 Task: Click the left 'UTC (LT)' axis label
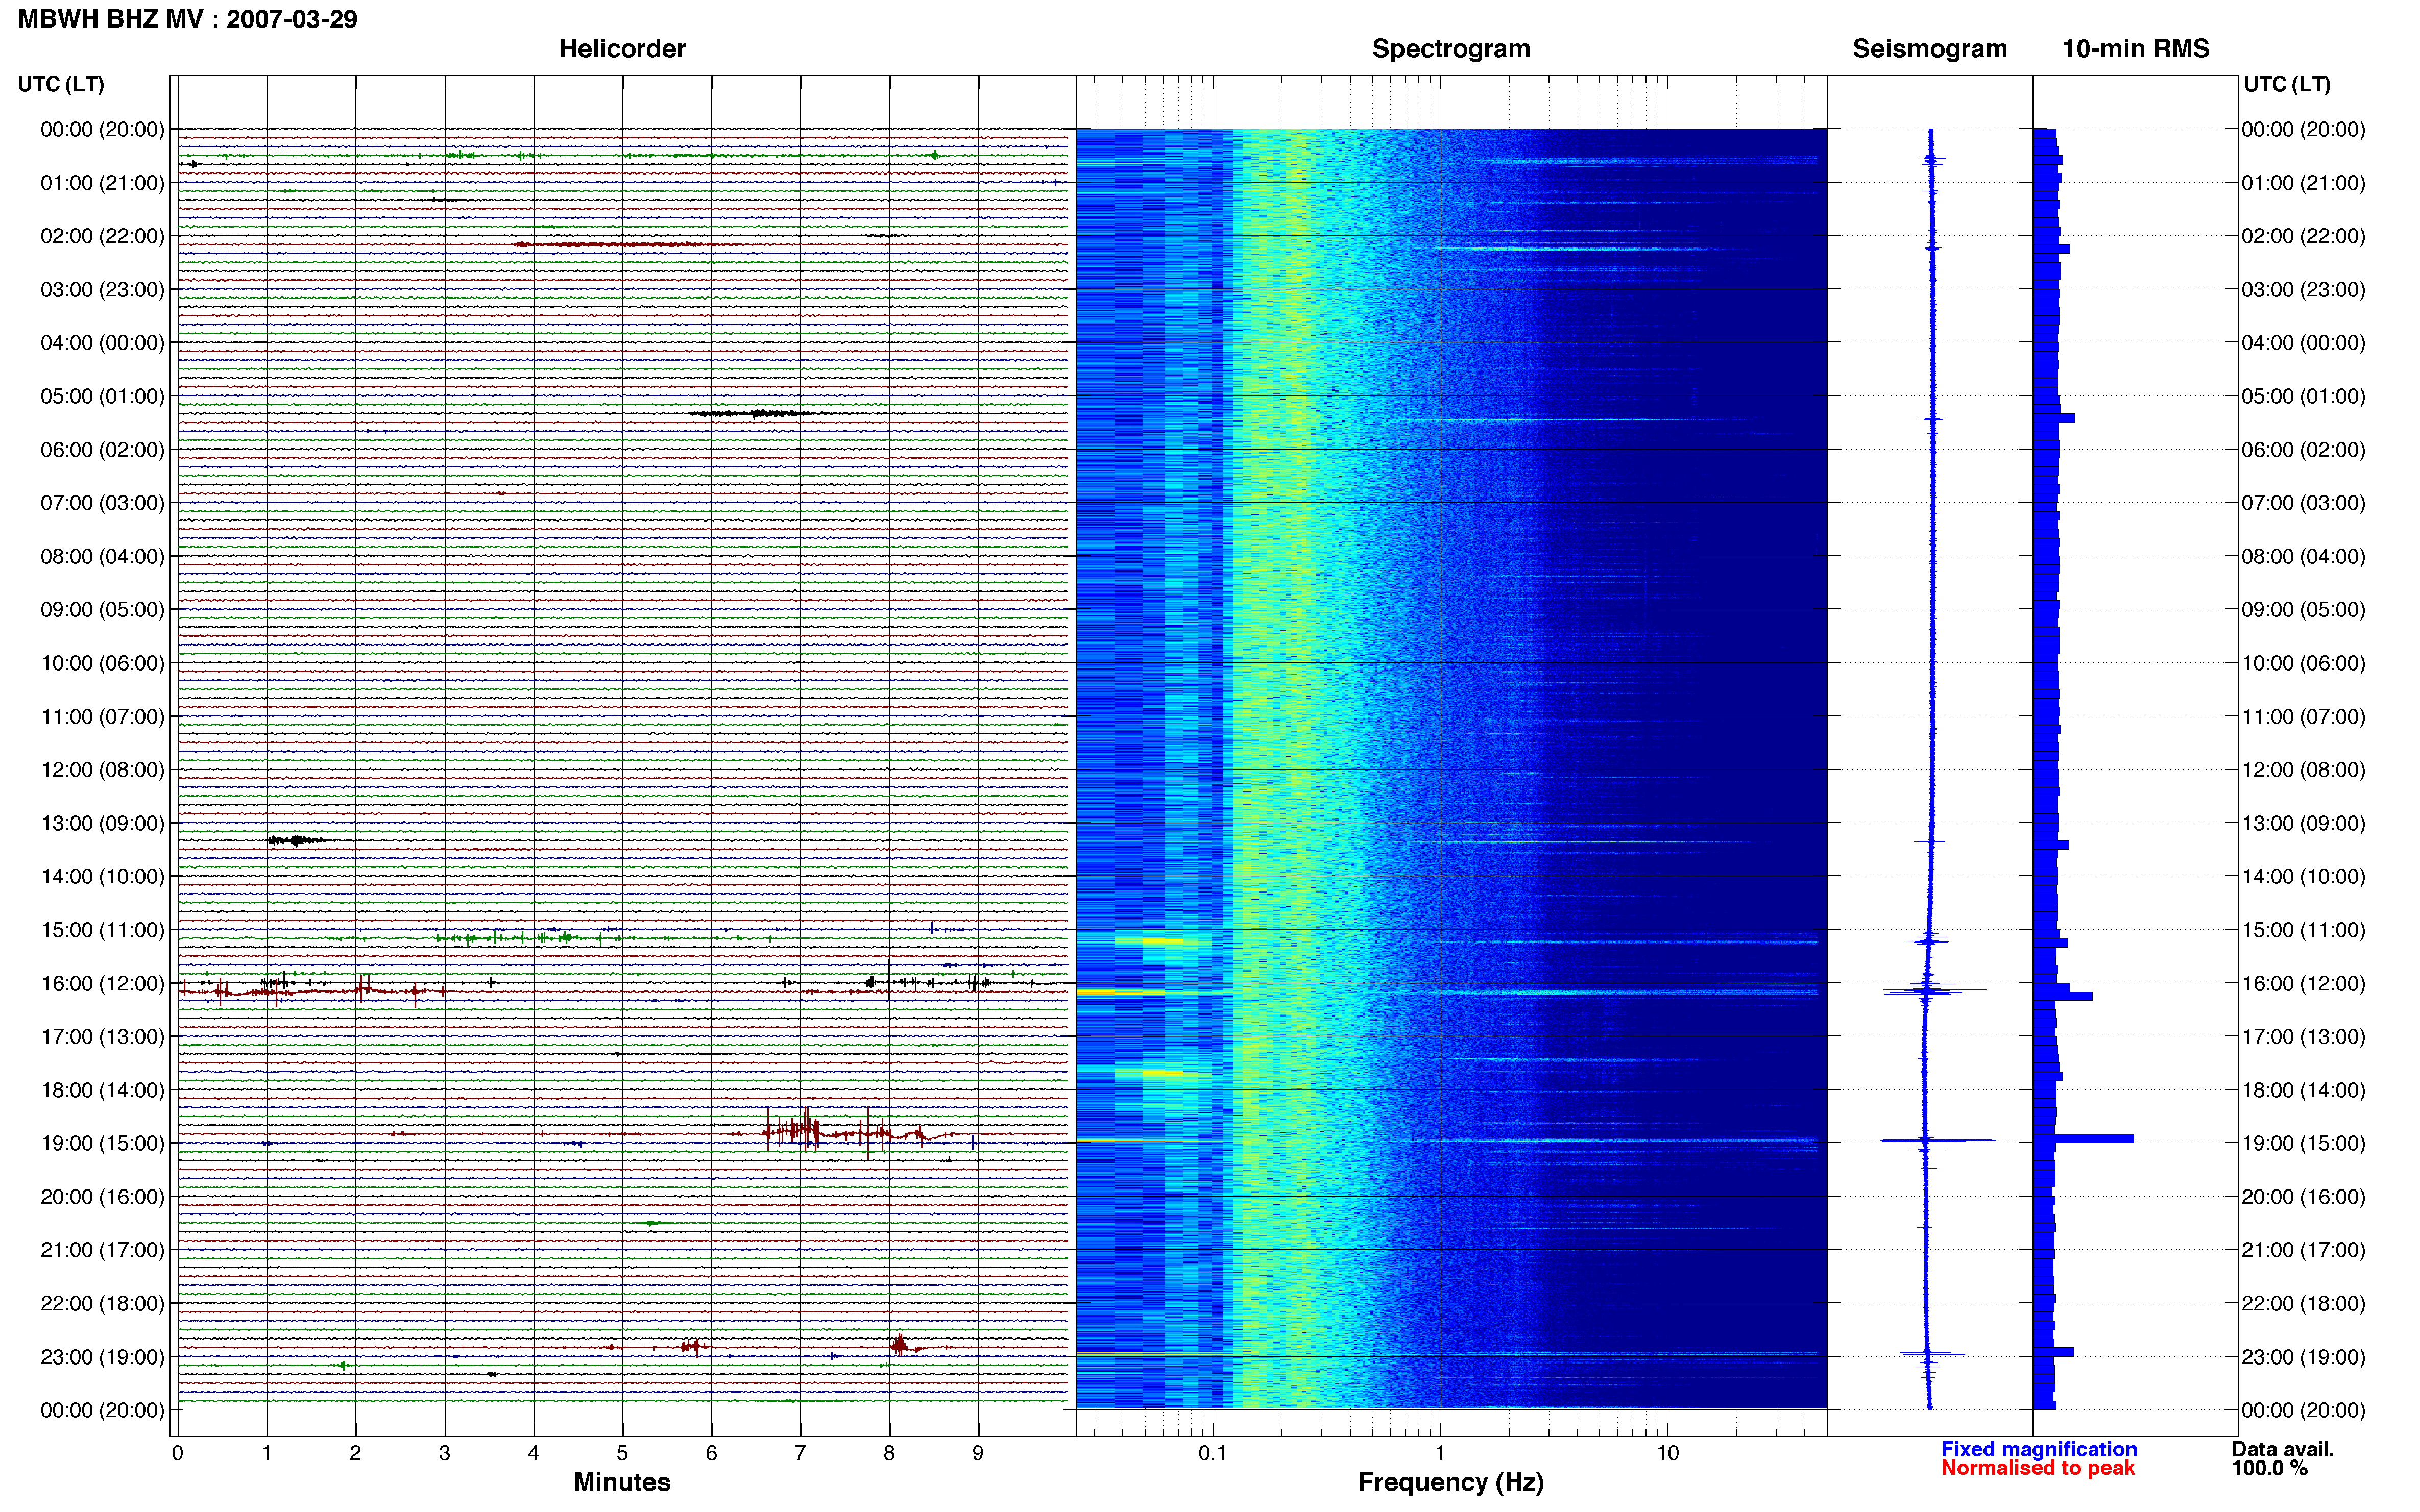[x=61, y=84]
